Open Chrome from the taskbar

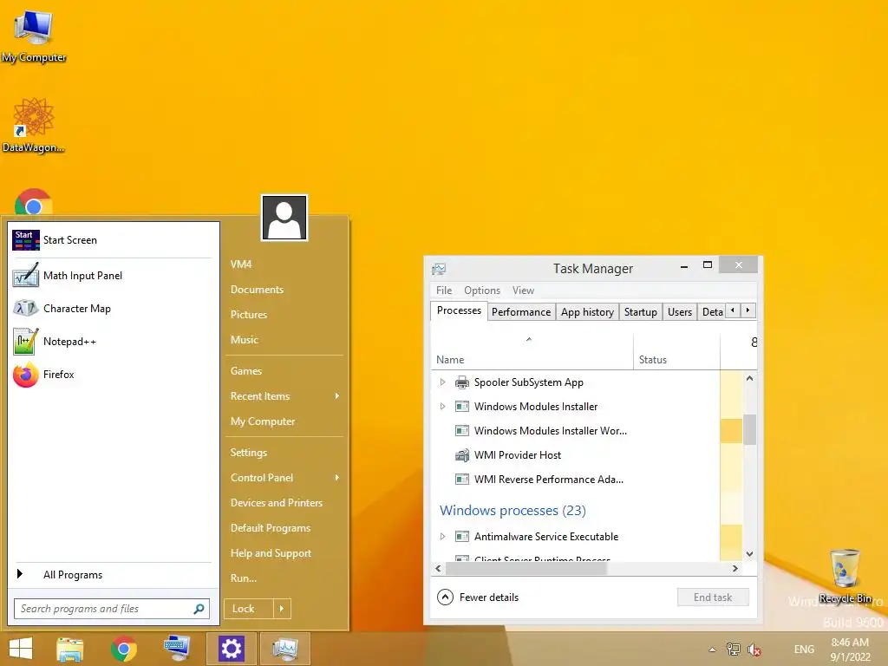[x=123, y=649]
